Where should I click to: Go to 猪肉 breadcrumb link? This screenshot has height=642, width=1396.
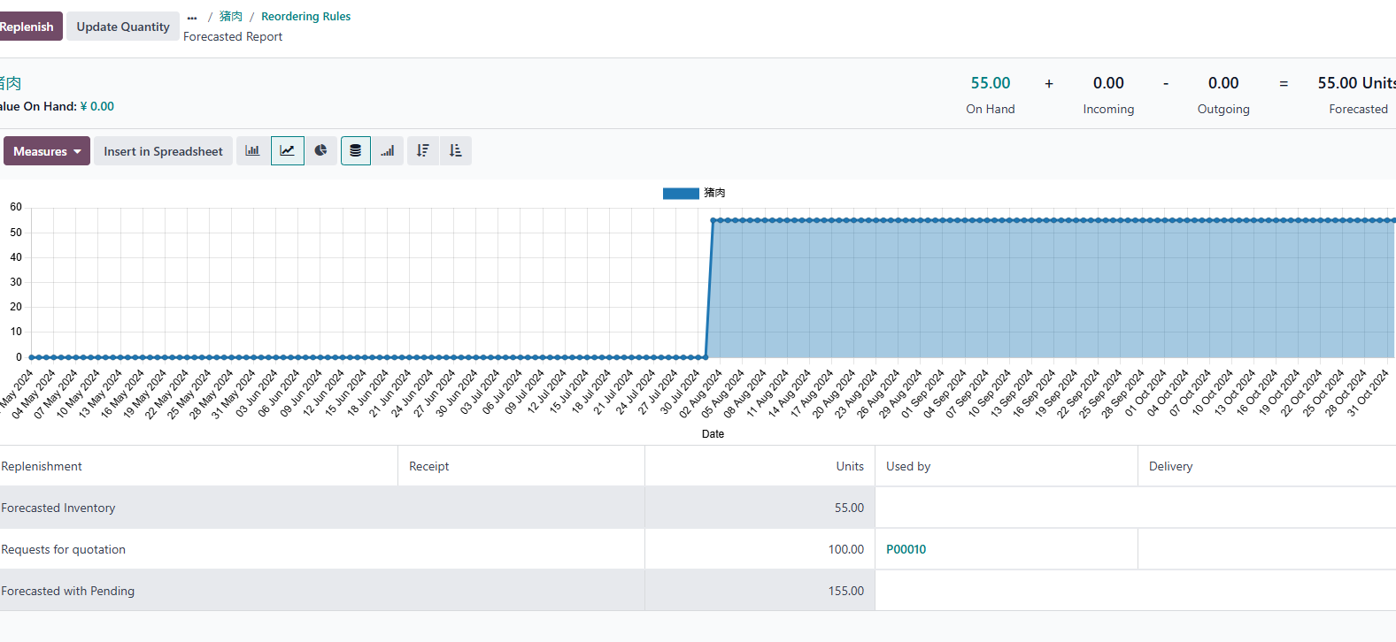231,17
